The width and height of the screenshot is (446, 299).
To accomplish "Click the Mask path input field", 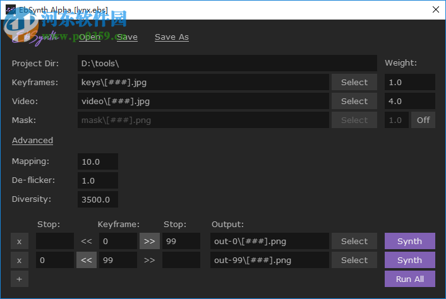I will [x=203, y=120].
